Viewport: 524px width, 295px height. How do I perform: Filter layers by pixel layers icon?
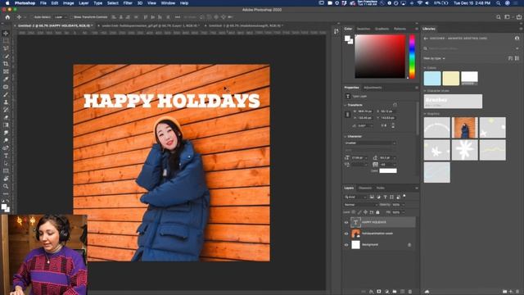pyautogui.click(x=372, y=197)
